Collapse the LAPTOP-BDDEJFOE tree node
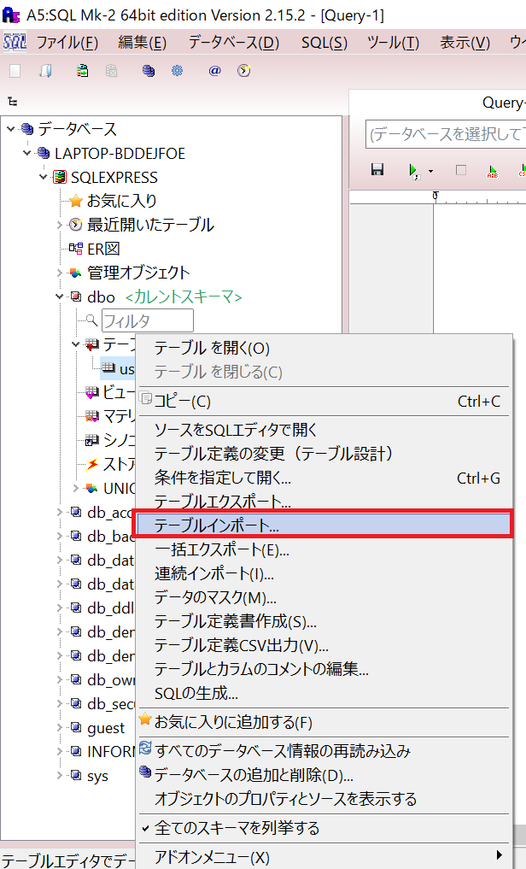 27,153
